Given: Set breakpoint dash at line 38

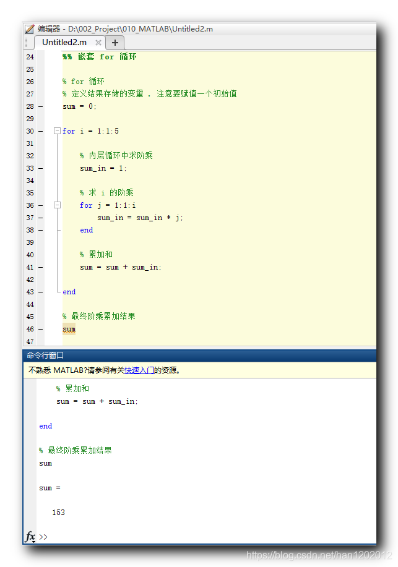Looking at the screenshot, I should [41, 230].
